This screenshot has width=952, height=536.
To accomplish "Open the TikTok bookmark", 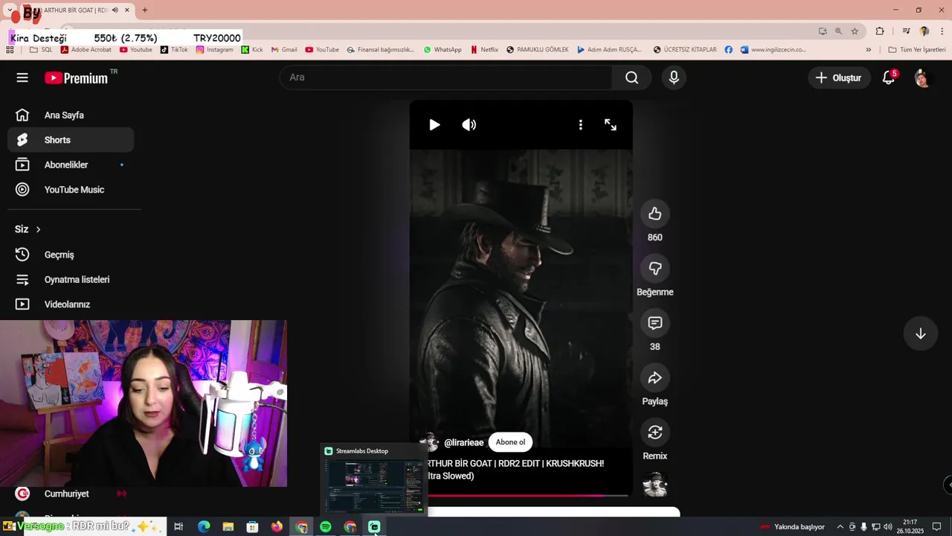I will coord(174,50).
